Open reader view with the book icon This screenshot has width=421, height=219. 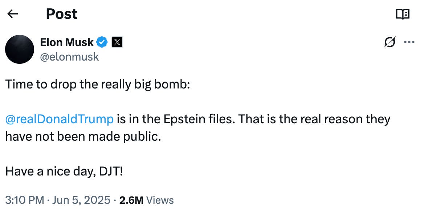[x=403, y=14]
